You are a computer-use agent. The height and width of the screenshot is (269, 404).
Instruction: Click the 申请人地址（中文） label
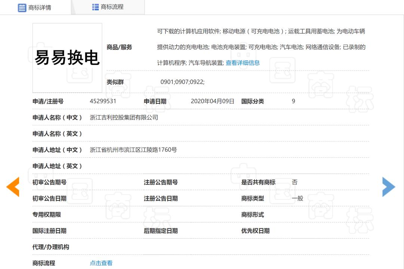[x=57, y=150]
